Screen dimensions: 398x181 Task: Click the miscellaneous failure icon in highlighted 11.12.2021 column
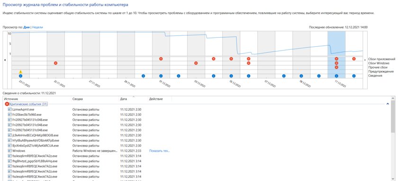point(336,67)
